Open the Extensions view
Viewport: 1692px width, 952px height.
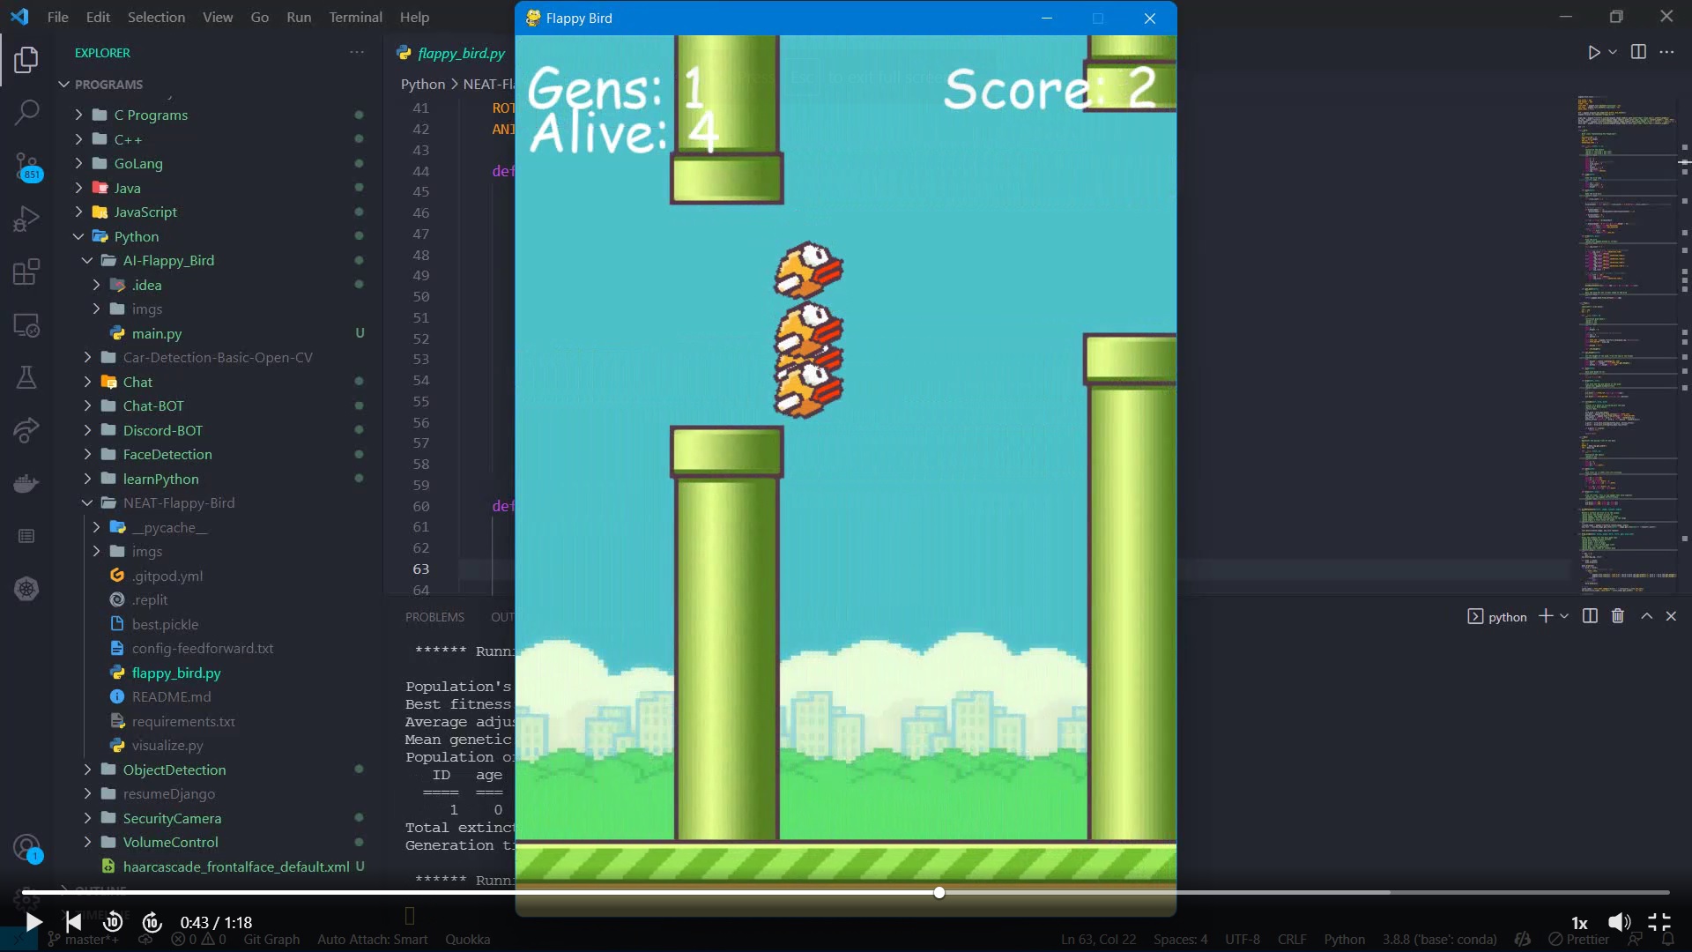(26, 271)
